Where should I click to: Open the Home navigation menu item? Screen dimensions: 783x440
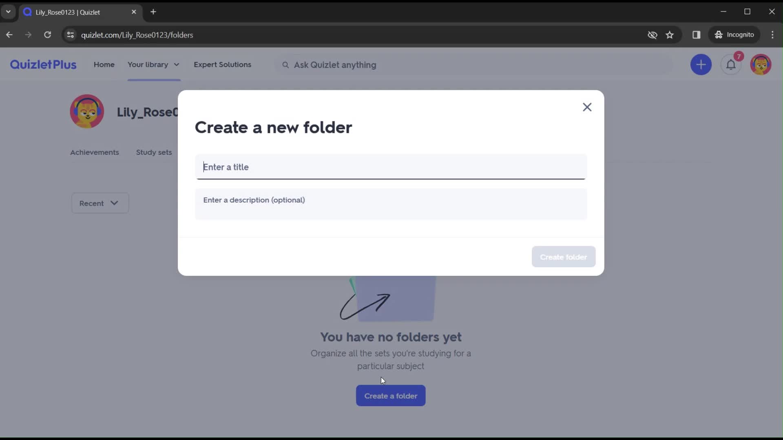click(x=104, y=64)
